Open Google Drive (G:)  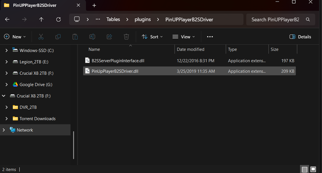coord(36,85)
